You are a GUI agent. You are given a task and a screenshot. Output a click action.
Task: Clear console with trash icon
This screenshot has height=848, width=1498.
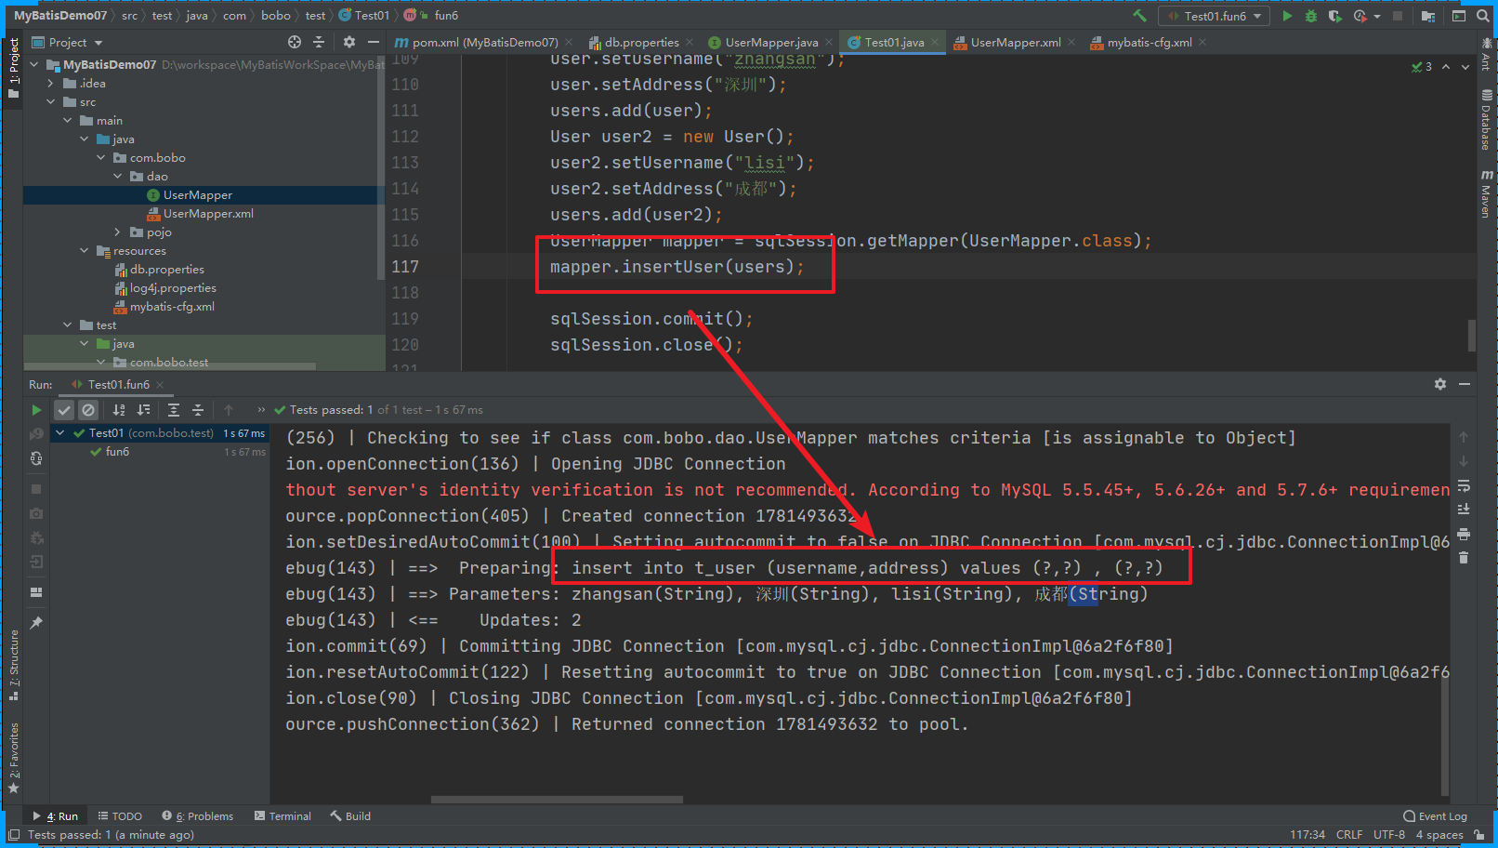coord(1464,558)
